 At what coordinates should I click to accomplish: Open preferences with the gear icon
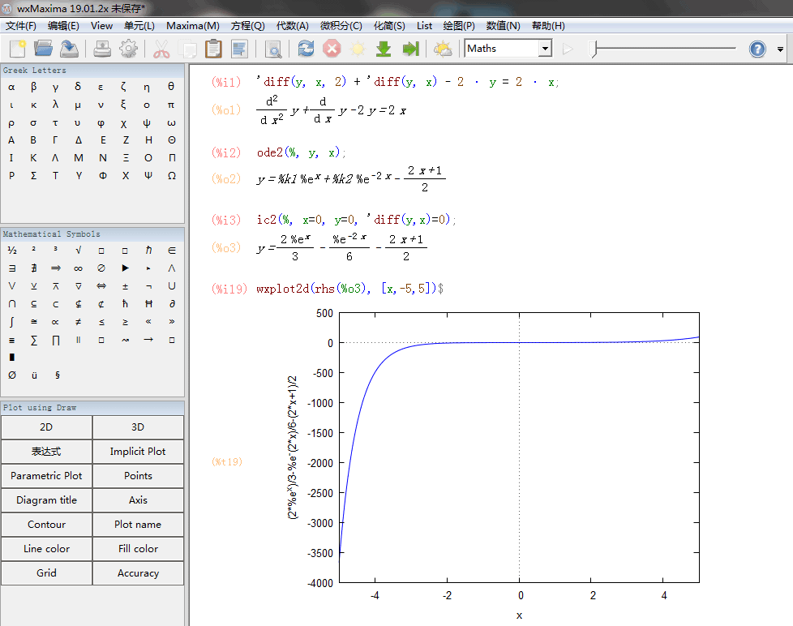(x=128, y=49)
